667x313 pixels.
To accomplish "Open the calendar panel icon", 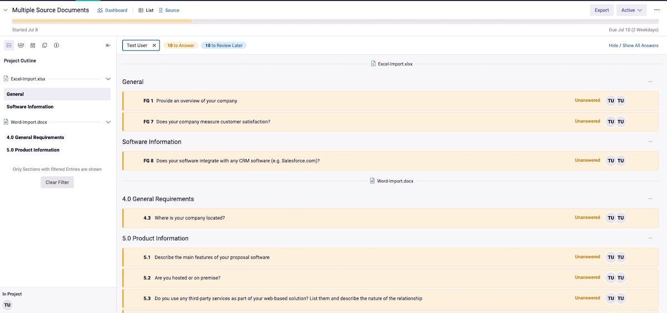I will [x=33, y=45].
